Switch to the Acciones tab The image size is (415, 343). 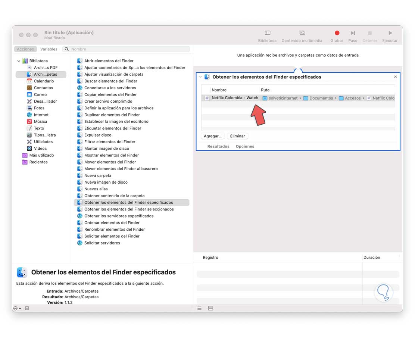[x=25, y=49]
